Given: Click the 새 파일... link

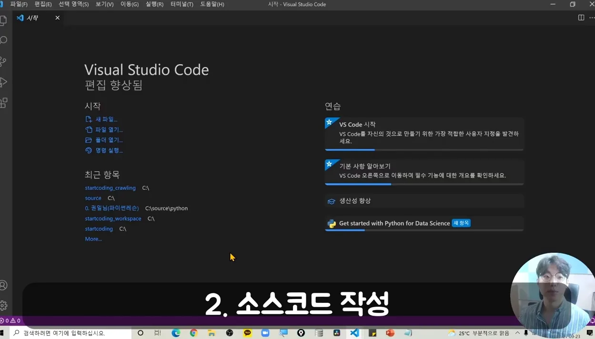Looking at the screenshot, I should [106, 119].
